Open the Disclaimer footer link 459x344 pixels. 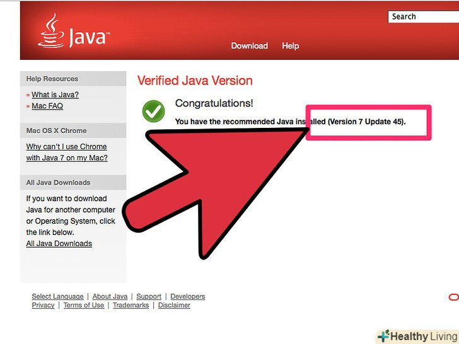[174, 305]
